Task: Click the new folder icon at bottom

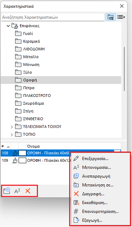Action: click(x=7, y=191)
